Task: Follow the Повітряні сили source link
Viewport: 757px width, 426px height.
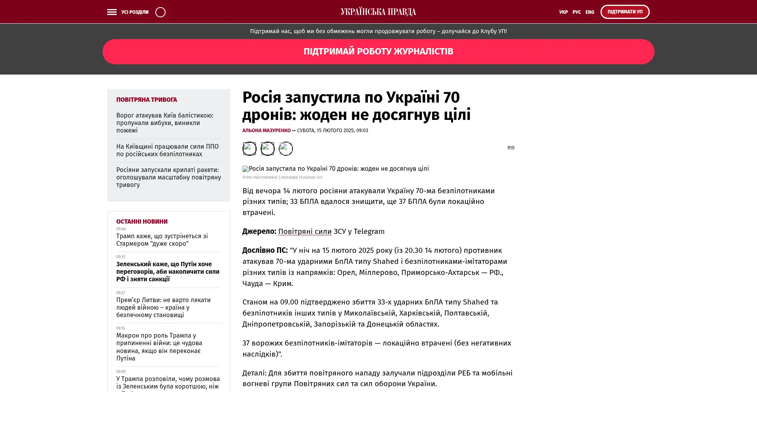Action: click(305, 232)
